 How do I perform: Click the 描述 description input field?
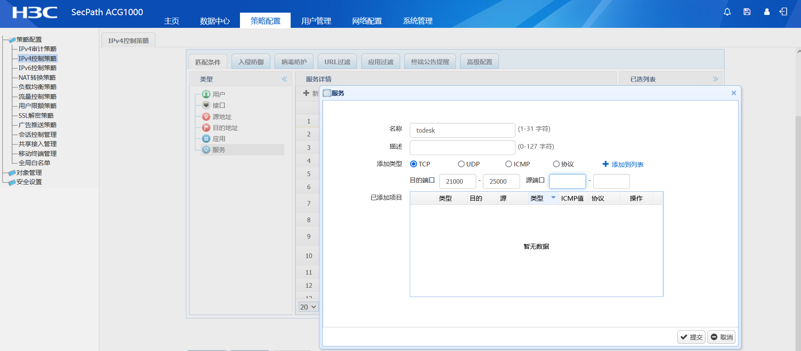click(x=462, y=147)
